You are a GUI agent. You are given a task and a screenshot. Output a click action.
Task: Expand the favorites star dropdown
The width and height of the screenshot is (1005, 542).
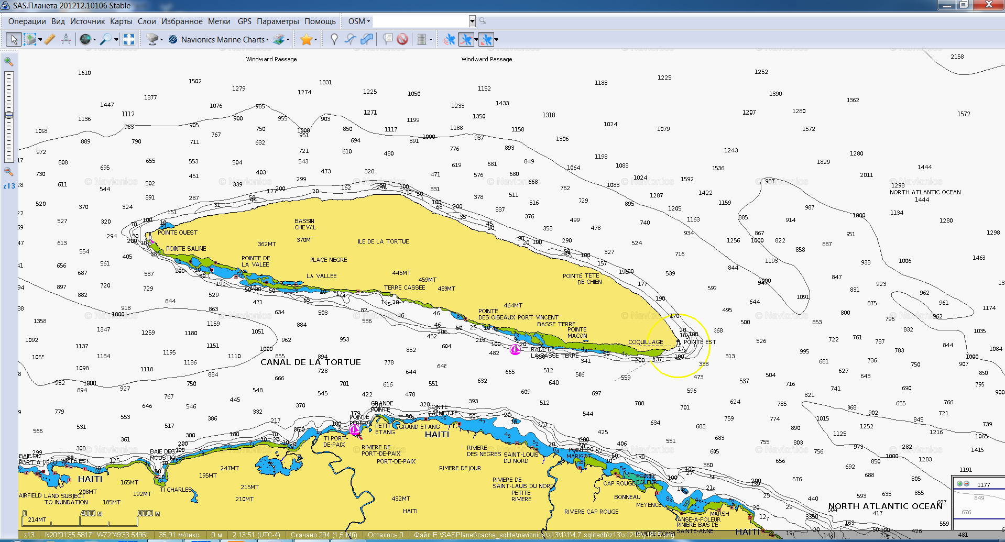tap(315, 39)
